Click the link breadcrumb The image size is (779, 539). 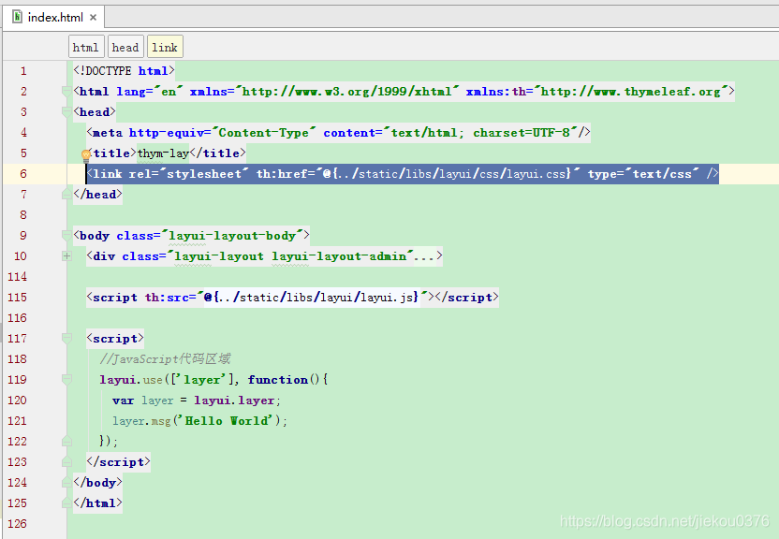click(165, 47)
